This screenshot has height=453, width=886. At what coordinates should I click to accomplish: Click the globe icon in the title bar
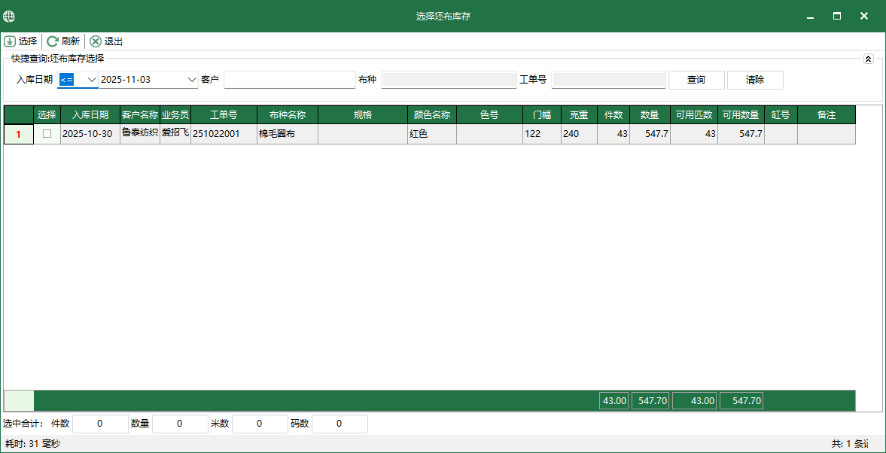tap(9, 15)
